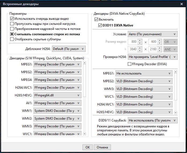Open software H264/AVC1 FFmpeg Decoder dropdown
The image size is (187, 153).
pos(57,88)
